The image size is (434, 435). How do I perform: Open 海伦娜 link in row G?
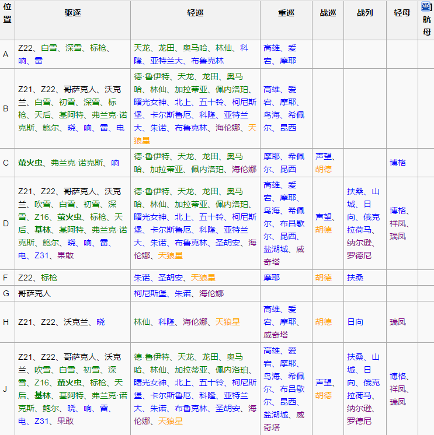click(x=211, y=293)
